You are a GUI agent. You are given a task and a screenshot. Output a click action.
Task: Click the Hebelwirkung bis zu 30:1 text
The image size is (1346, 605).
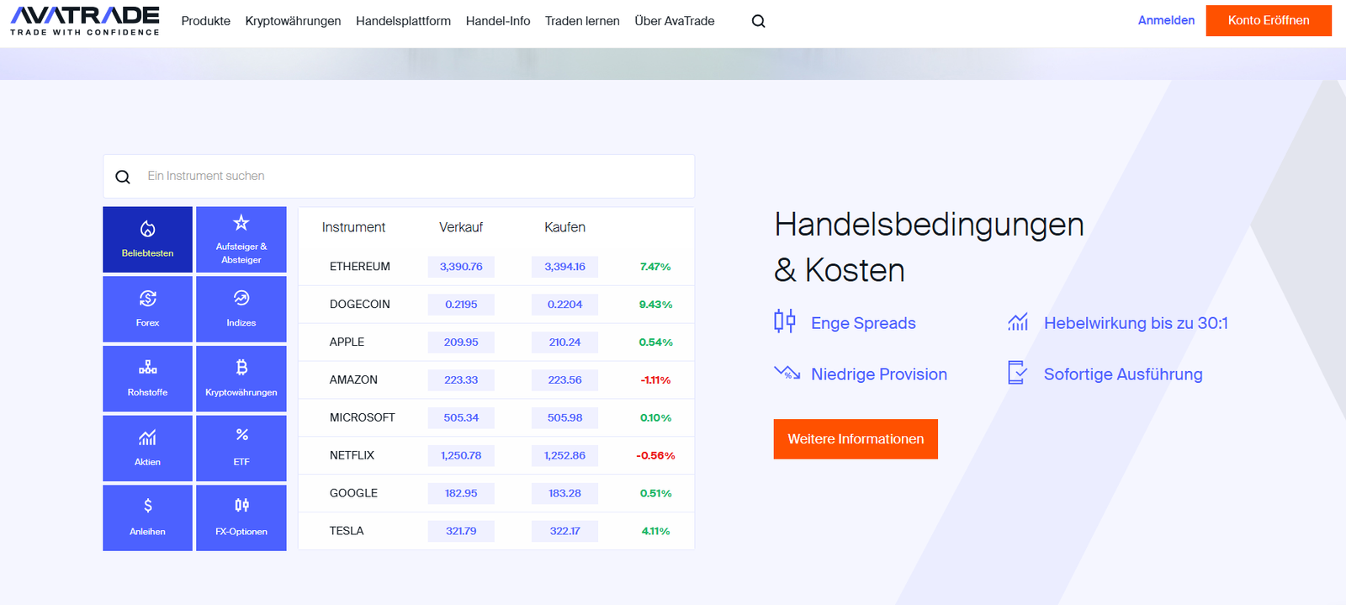pyautogui.click(x=1136, y=323)
